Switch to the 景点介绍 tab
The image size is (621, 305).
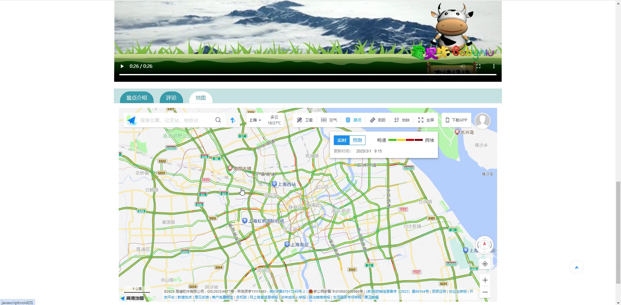[137, 98]
